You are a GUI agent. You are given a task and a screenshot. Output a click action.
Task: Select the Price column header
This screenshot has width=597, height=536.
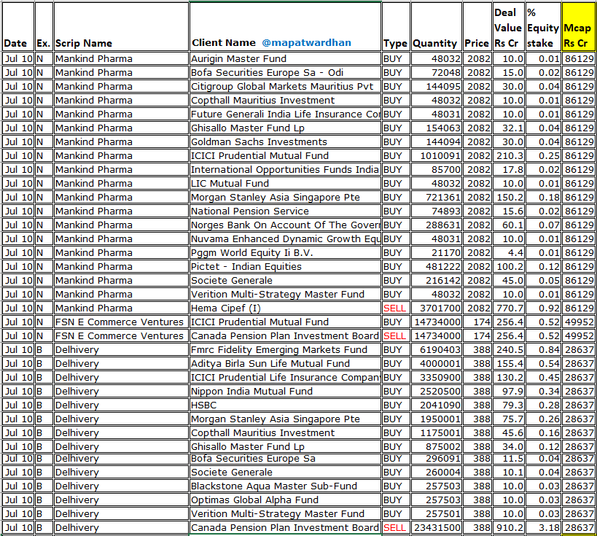477,27
